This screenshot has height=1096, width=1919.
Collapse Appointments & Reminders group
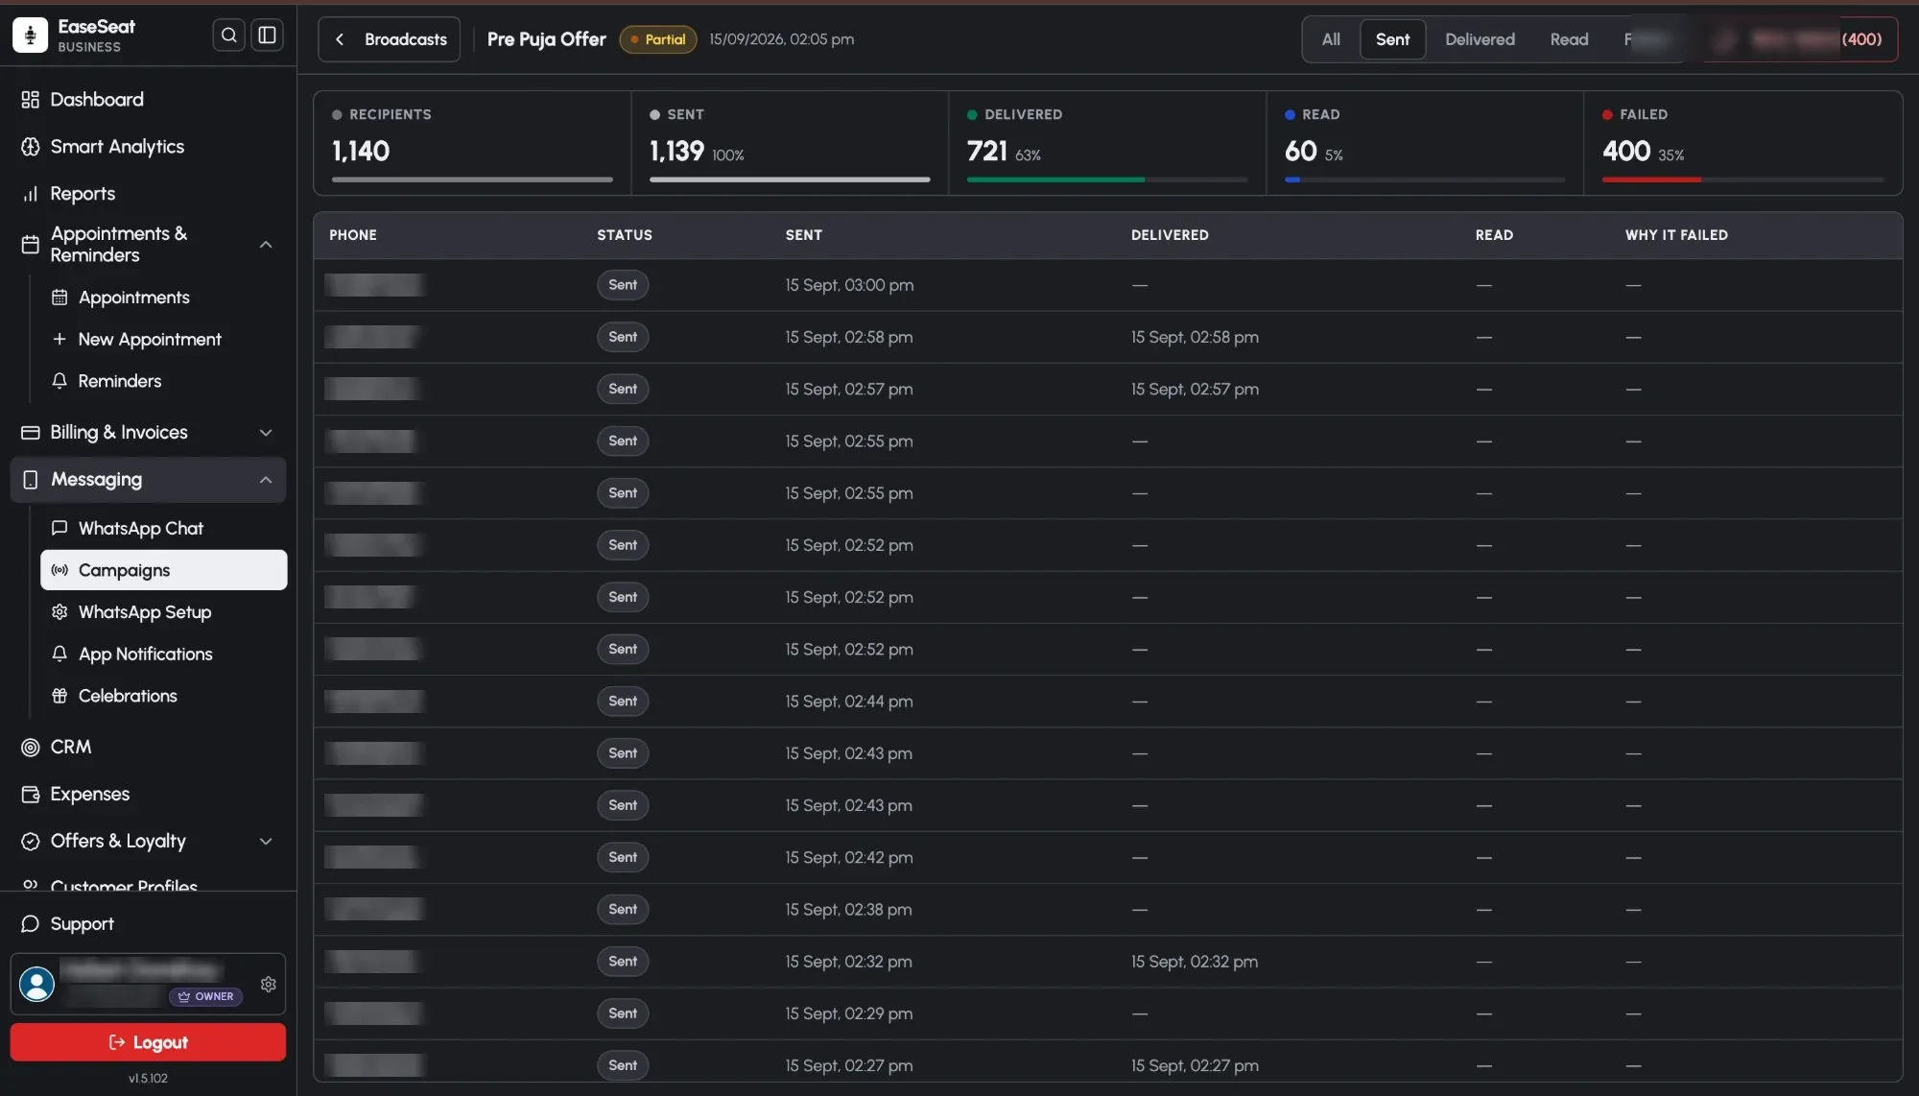coord(266,245)
